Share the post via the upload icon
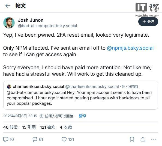 pos(143,139)
